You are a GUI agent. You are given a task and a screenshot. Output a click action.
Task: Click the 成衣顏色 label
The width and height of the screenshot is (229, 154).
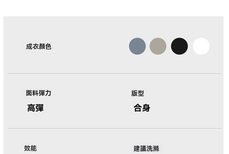39,46
